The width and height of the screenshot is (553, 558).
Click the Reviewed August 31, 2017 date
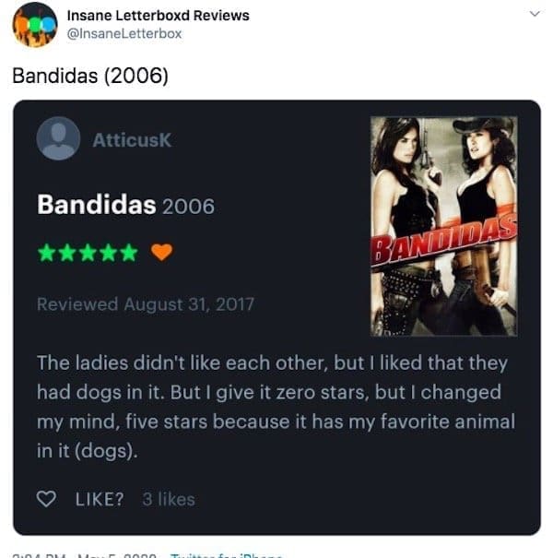point(146,304)
